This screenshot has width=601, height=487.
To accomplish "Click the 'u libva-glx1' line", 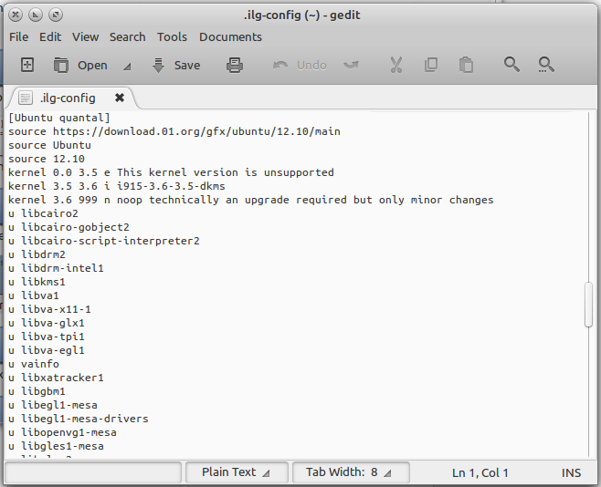I will click(47, 323).
